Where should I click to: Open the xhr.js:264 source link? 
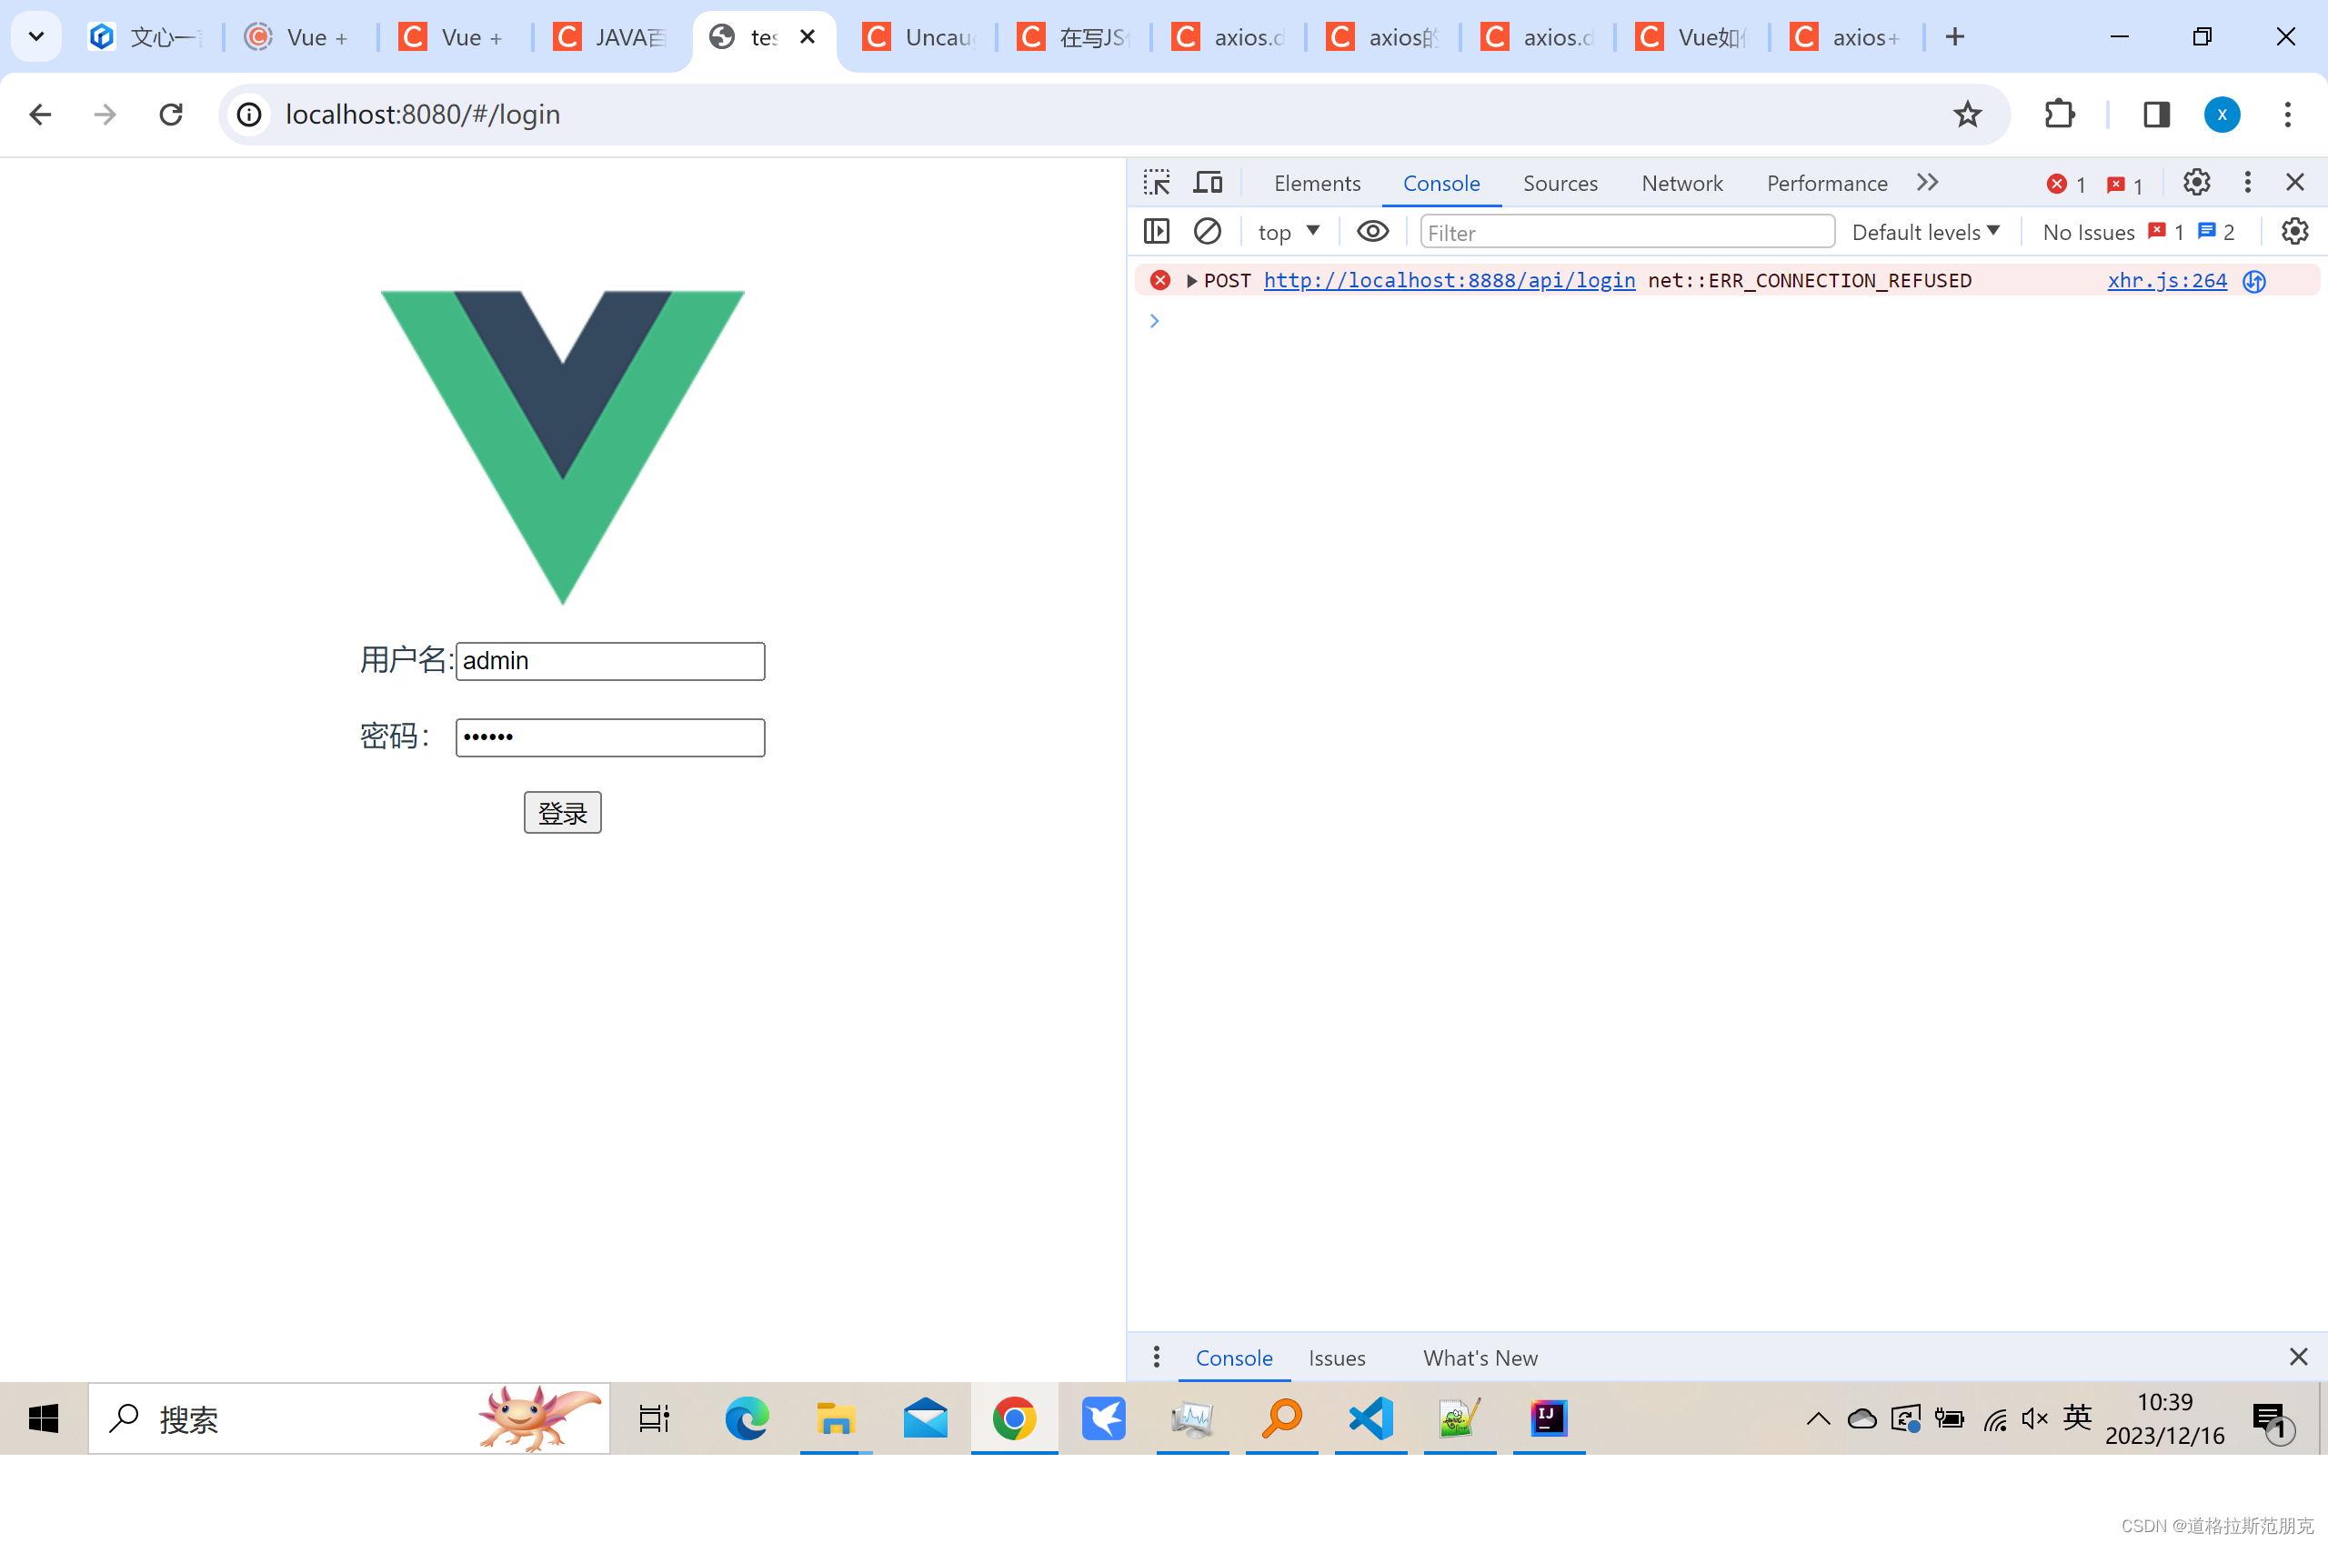(x=2167, y=280)
